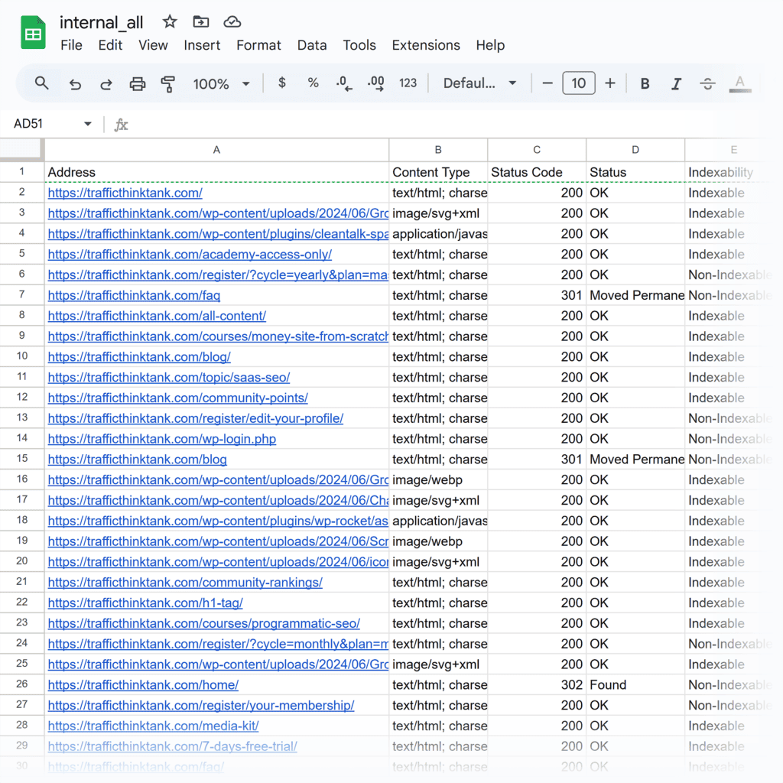Click the increase decimal places icon

point(375,83)
